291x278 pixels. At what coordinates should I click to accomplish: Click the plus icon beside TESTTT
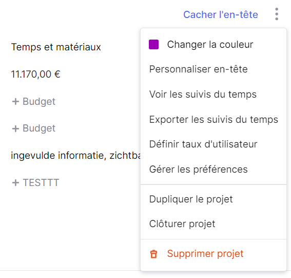click(x=15, y=182)
